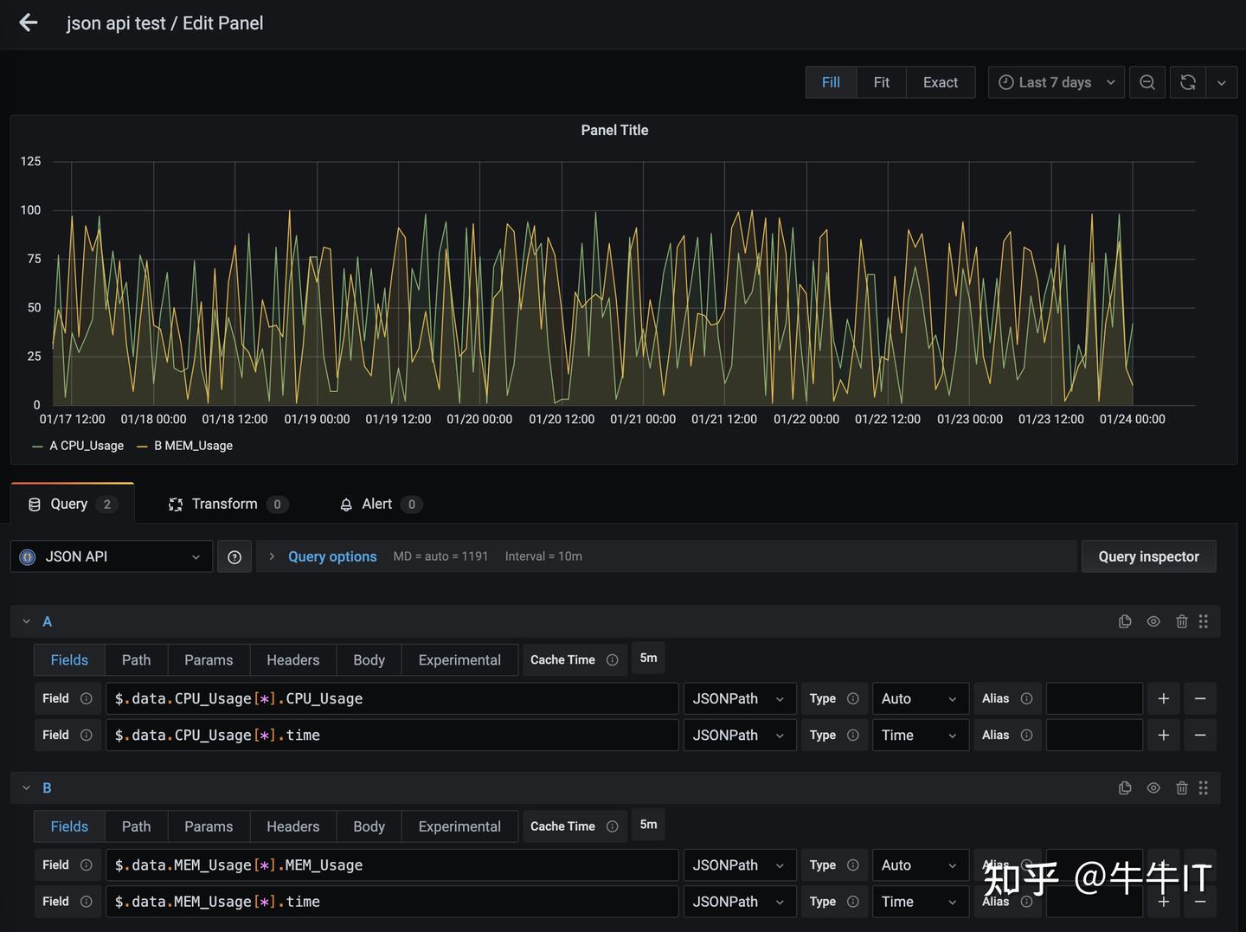Duplicate query A using the copy icon
The width and height of the screenshot is (1246, 932).
(1124, 621)
